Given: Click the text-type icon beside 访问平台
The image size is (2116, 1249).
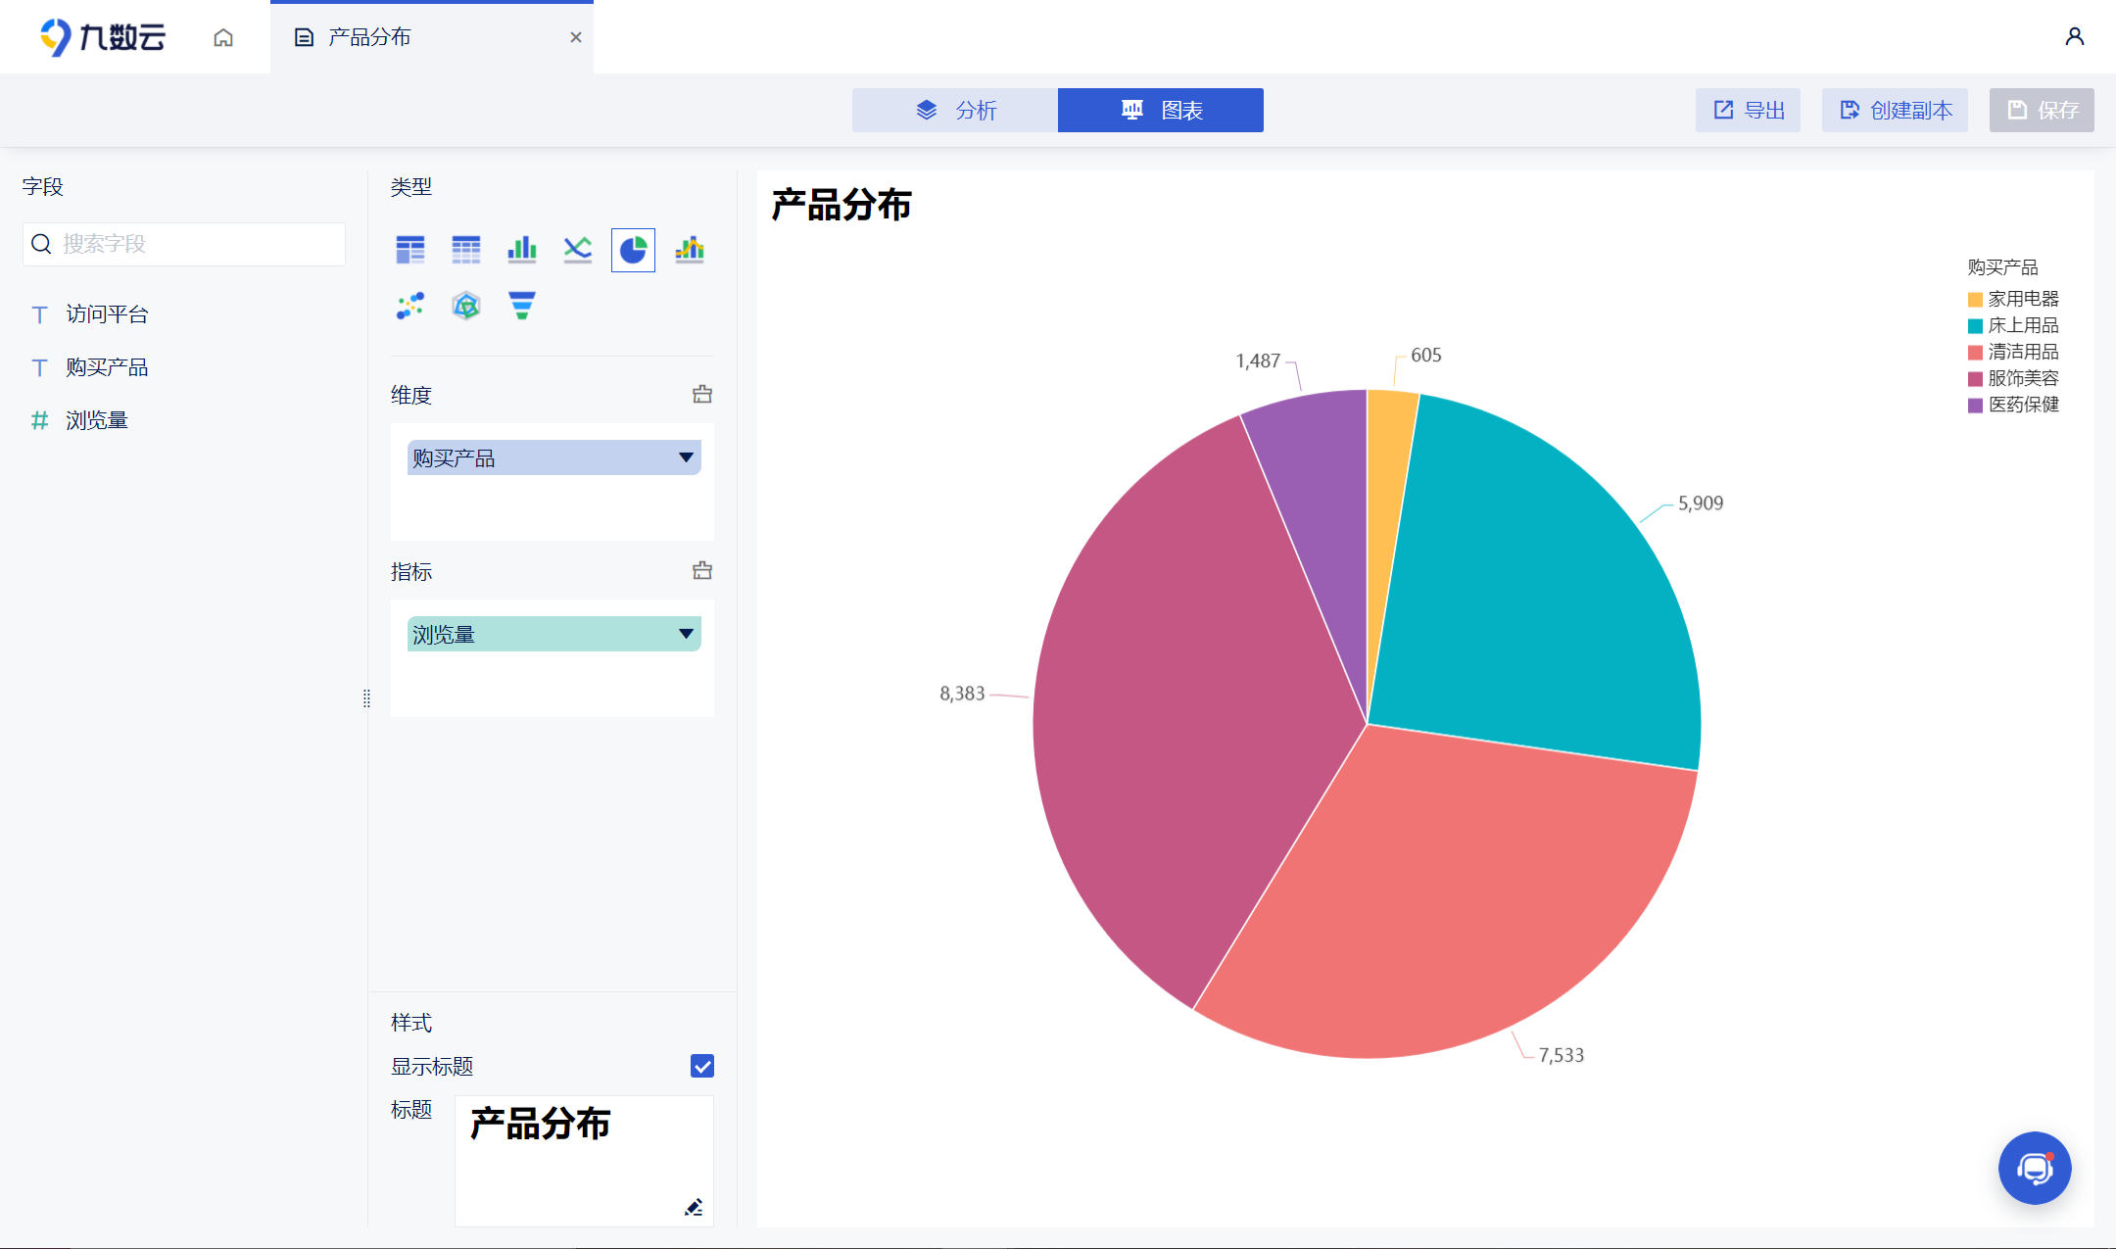Looking at the screenshot, I should click(39, 314).
